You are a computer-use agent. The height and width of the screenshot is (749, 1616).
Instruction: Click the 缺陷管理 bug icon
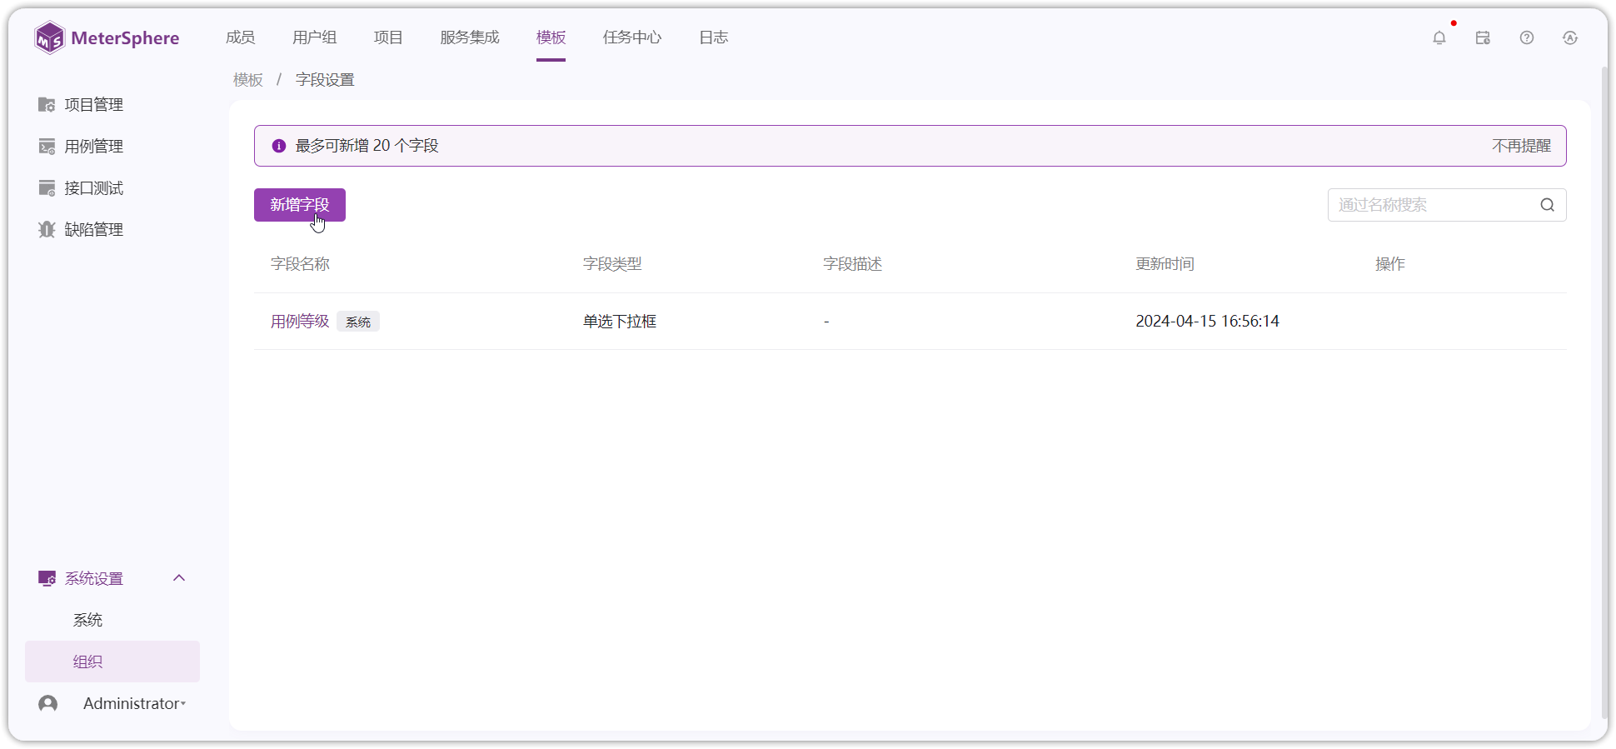[47, 229]
